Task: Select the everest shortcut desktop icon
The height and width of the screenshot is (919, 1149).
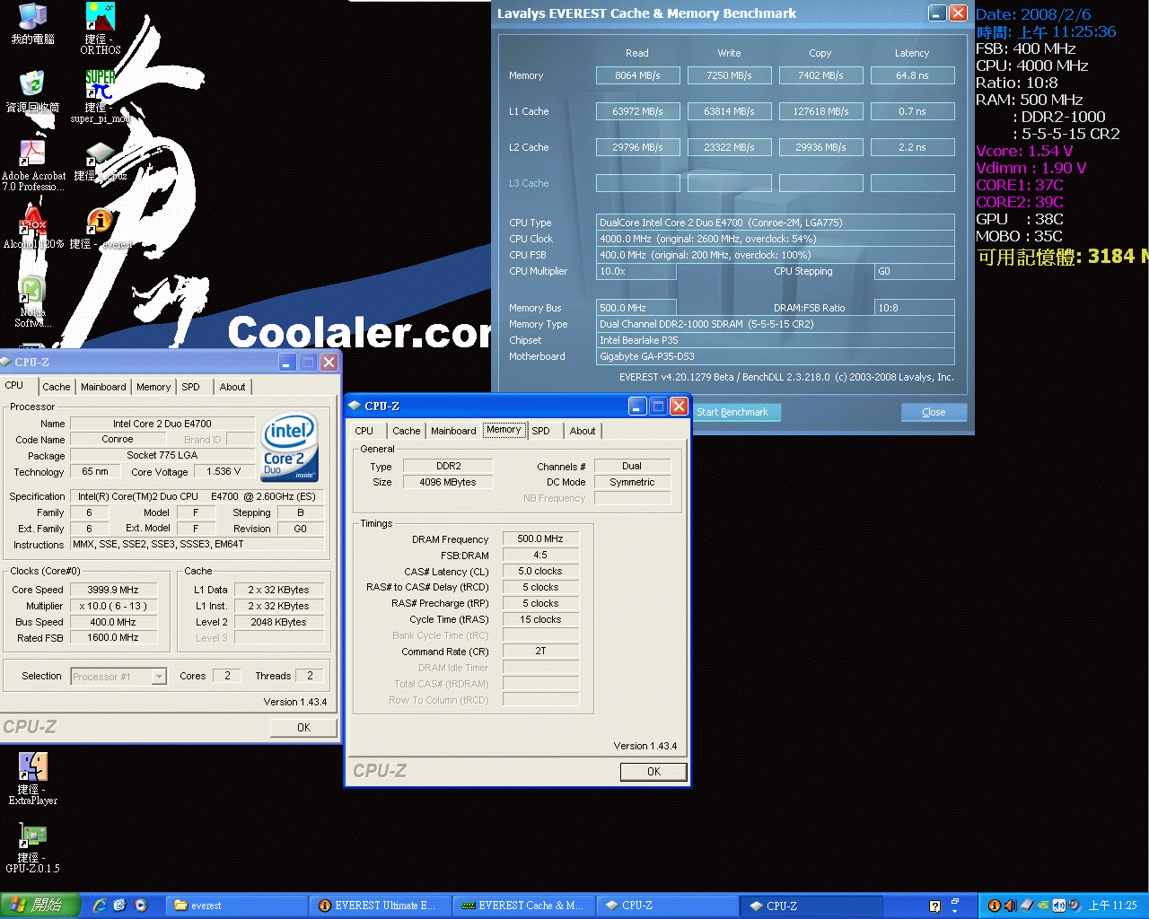Action: [101, 228]
